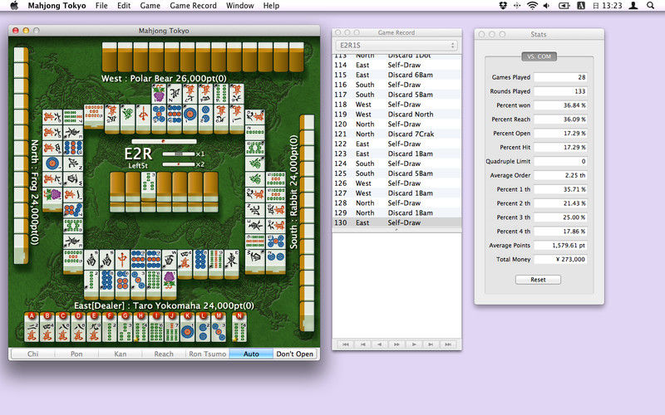This screenshot has height=415, width=665.
Task: Open the user account menu icon
Action: (x=633, y=6)
